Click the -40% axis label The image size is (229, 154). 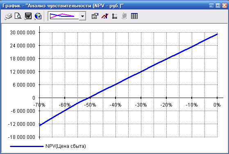(116, 105)
